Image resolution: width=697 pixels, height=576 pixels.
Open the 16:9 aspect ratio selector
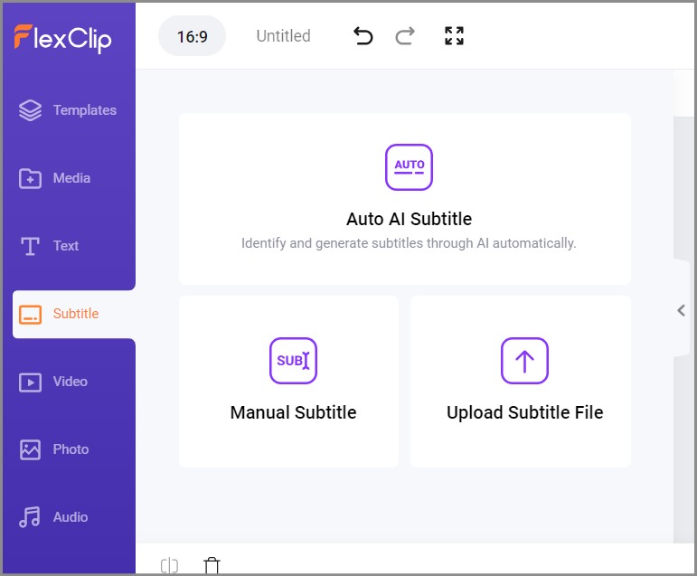192,36
